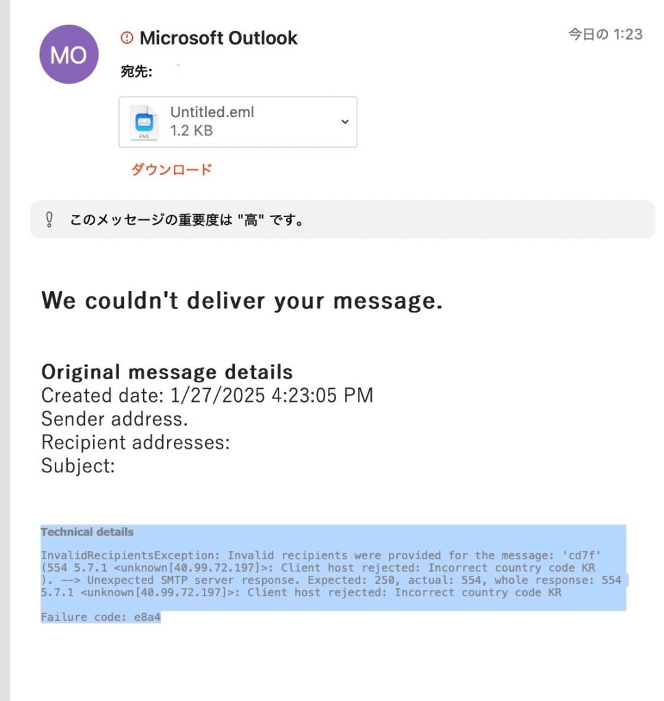Image resolution: width=664 pixels, height=701 pixels.
Task: Click the EML file icon in attachment
Action: 144,123
